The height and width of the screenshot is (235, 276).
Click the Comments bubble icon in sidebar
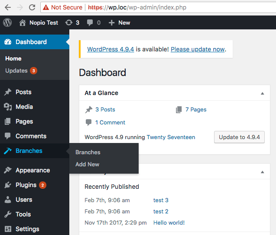click(8, 136)
